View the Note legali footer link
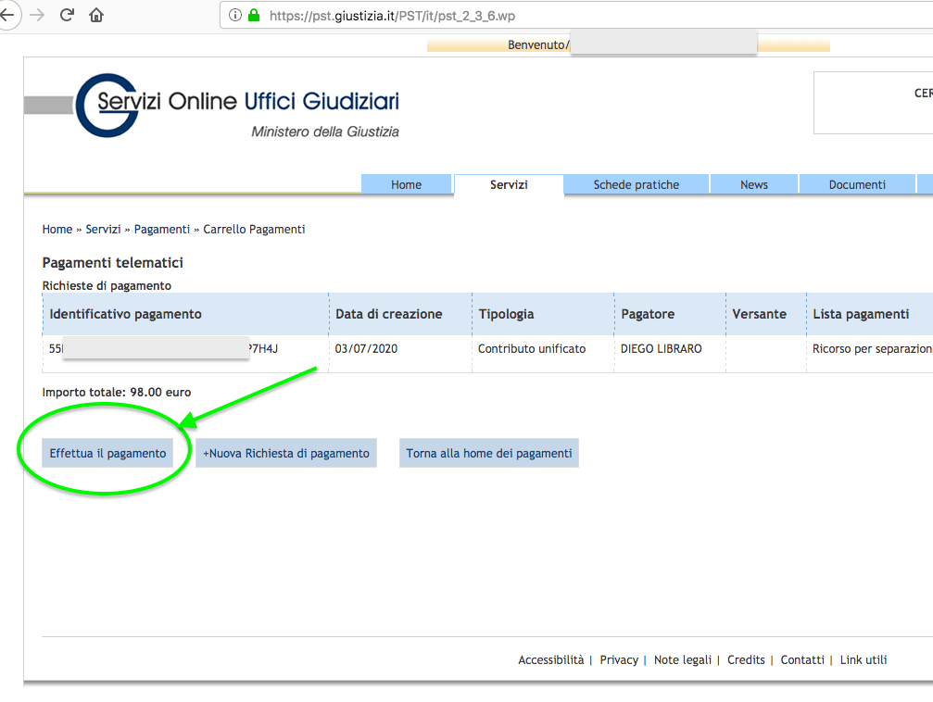933x702 pixels. tap(683, 659)
